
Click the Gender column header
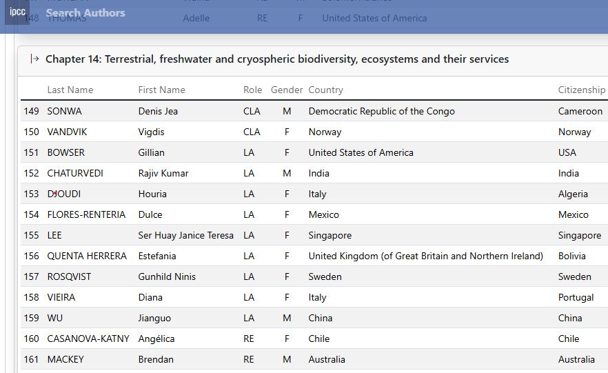pyautogui.click(x=287, y=90)
